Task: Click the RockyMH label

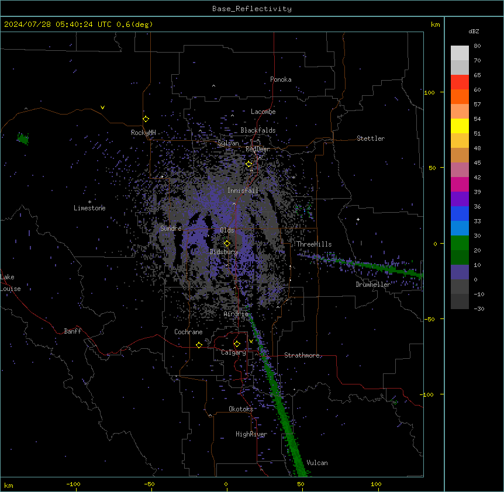Action: (x=143, y=133)
